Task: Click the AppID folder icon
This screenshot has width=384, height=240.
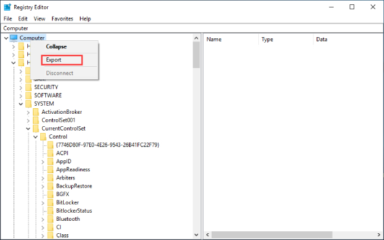Action: [x=50, y=161]
